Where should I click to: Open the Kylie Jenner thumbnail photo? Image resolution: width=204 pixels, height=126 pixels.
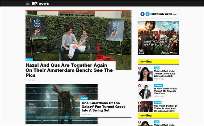tap(145, 74)
